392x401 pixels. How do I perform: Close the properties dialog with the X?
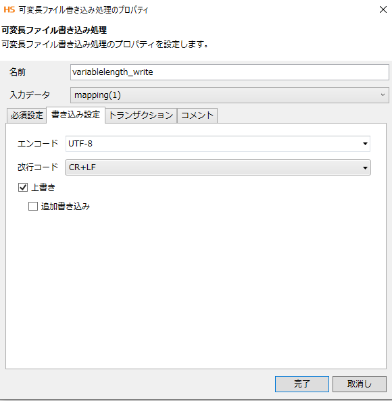click(x=383, y=9)
